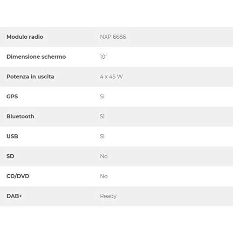Click the DAB+ row label
233x233 pixels.
tap(14, 196)
